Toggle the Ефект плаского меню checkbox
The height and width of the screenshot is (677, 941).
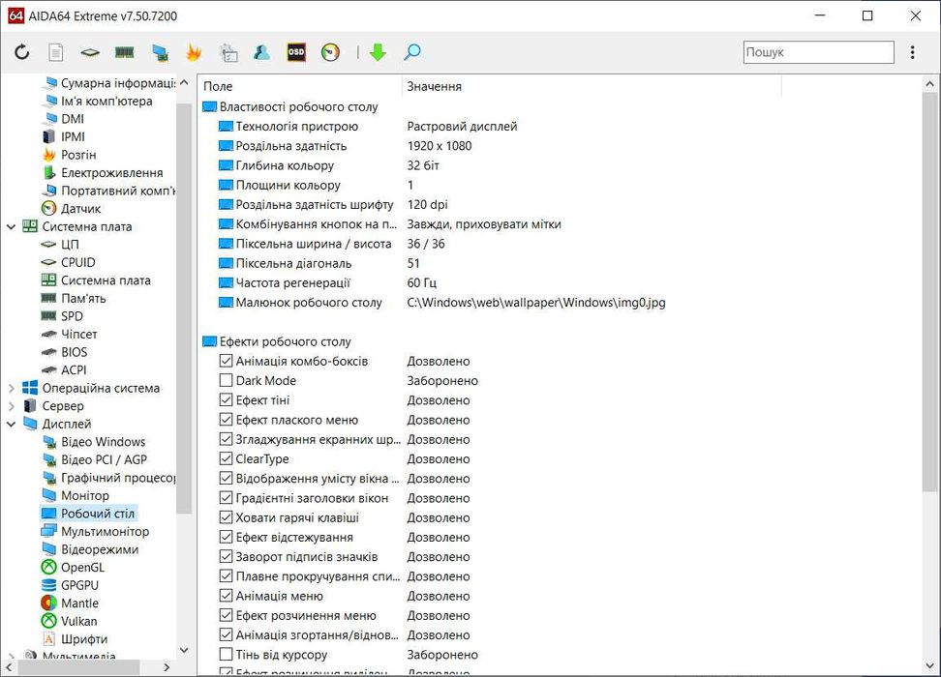(x=226, y=420)
